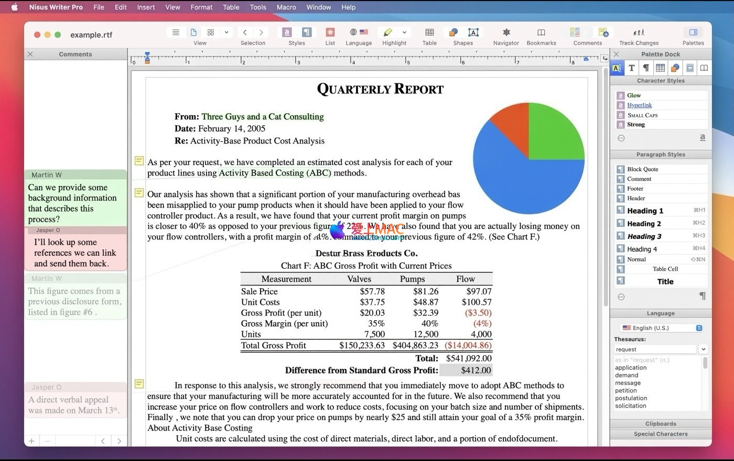Open the Macro menu
Viewport: 734px width, 461px height.
pyautogui.click(x=286, y=7)
